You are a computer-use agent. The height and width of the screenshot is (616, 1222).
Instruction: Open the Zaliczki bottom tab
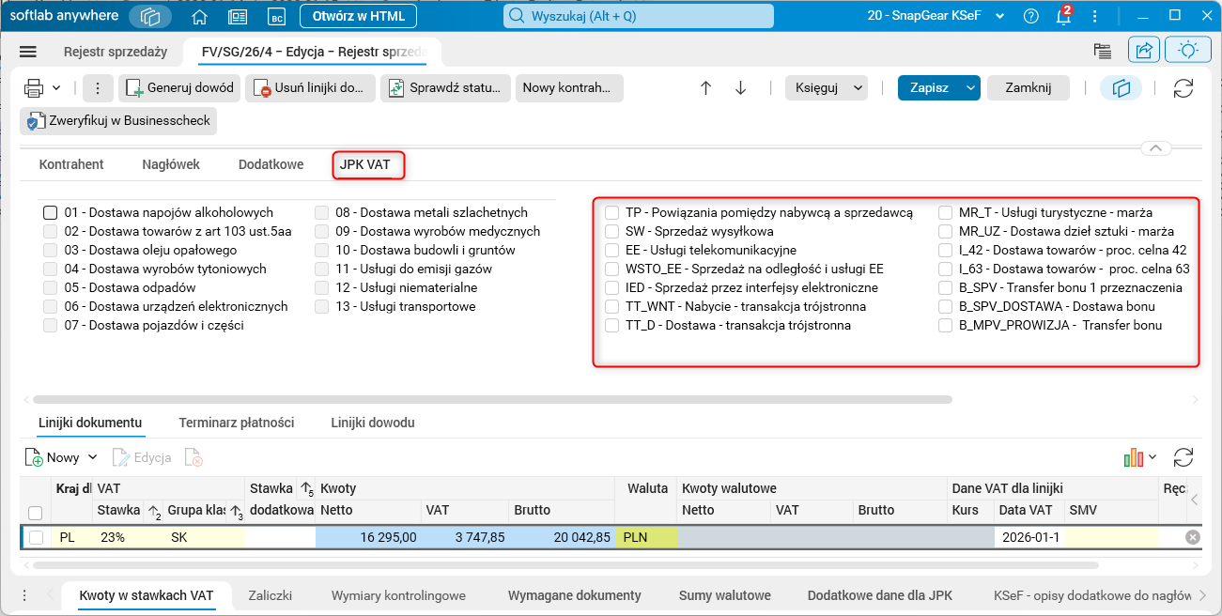[x=271, y=595]
